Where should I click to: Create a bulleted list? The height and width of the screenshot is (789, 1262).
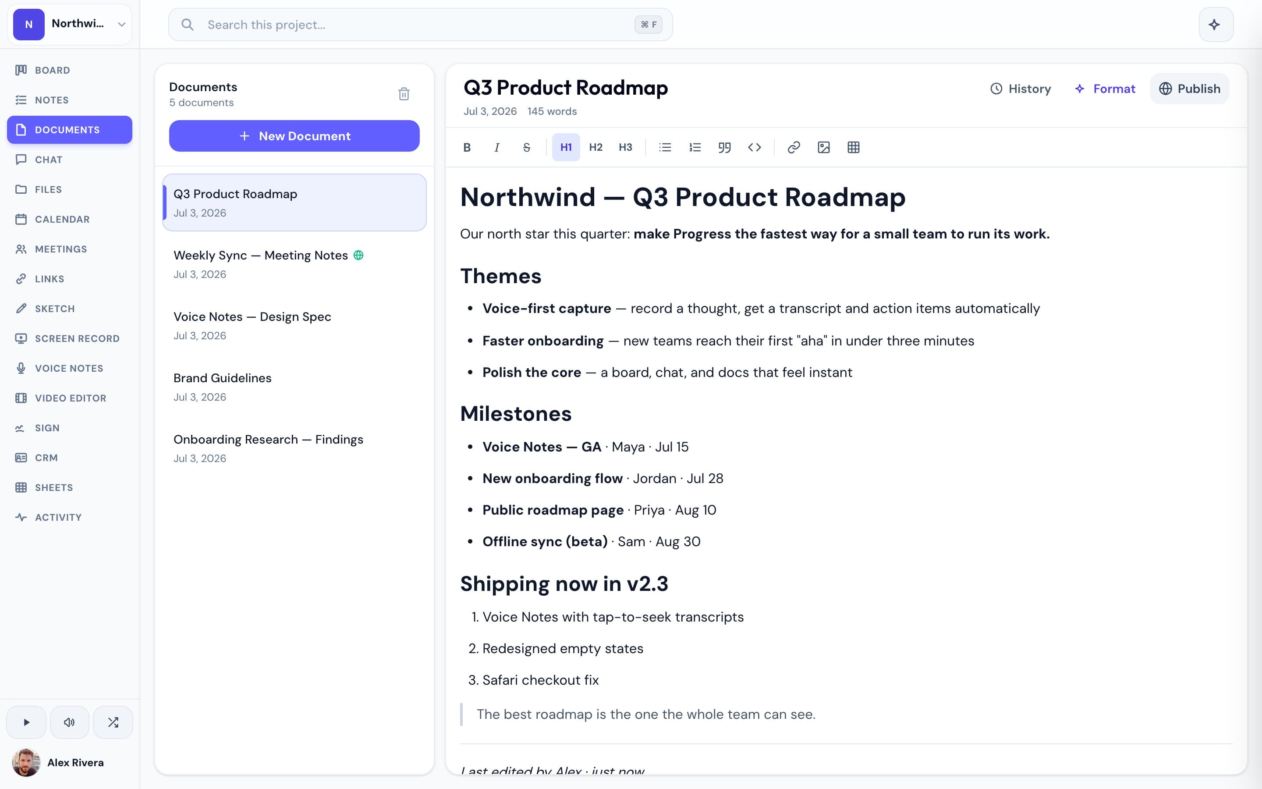(665, 147)
